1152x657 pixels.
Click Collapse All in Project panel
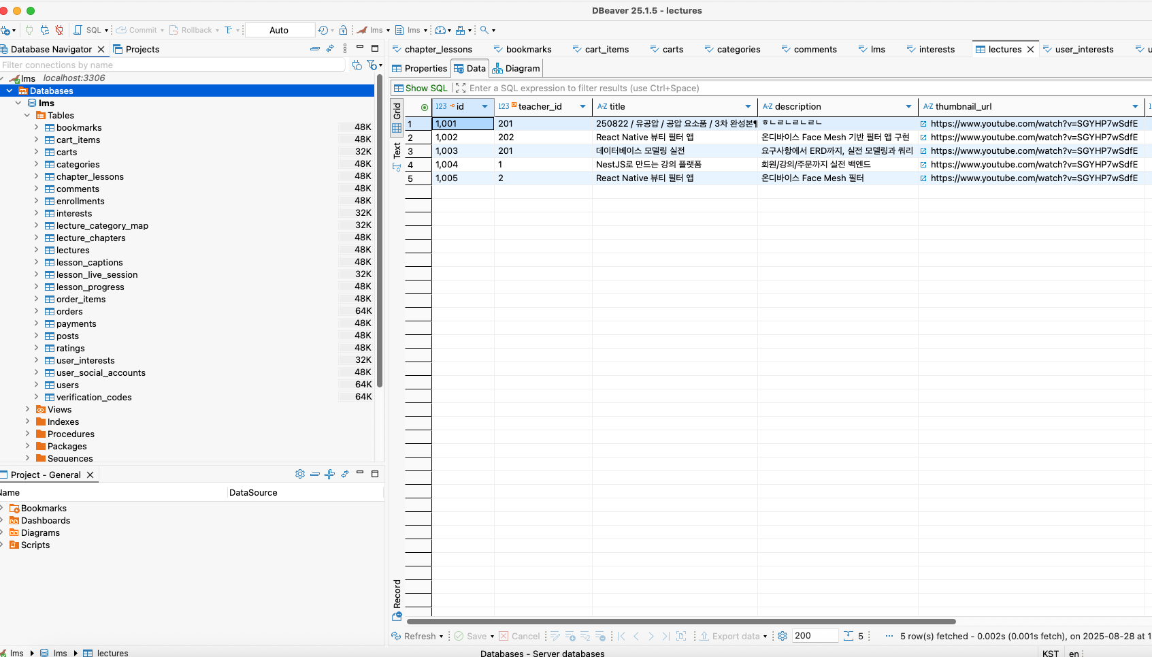click(x=314, y=474)
